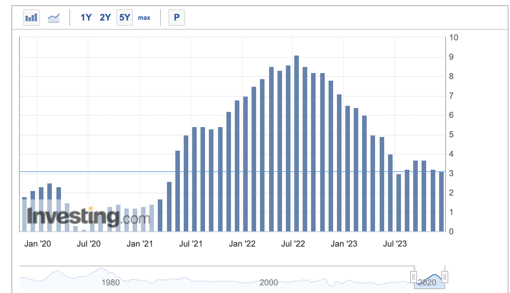The width and height of the screenshot is (510, 293).
Task: Switch to line chart view icon
Action: point(53,18)
